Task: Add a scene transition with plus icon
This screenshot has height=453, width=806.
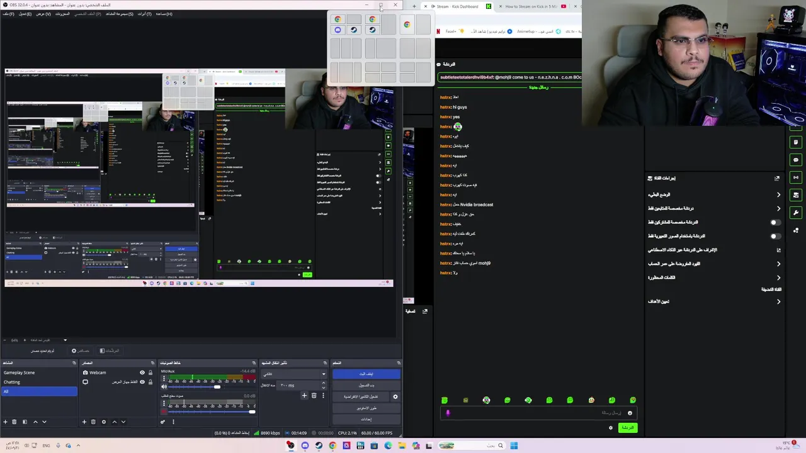Action: coord(304,396)
